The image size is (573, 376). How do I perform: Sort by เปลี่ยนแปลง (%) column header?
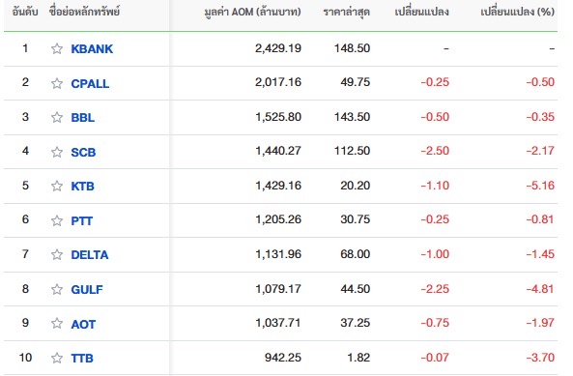coord(517,12)
